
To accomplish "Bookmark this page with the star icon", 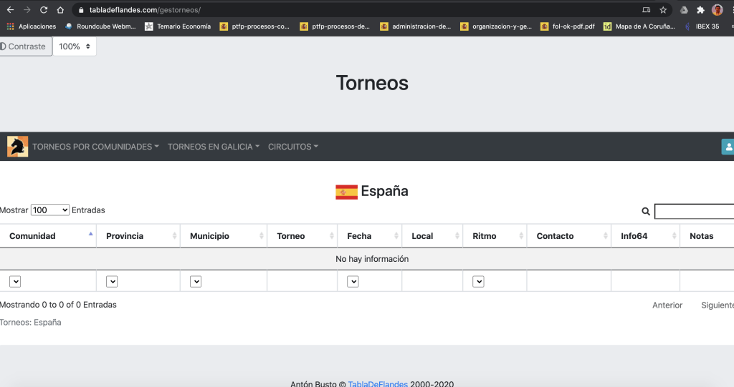I will coord(663,10).
